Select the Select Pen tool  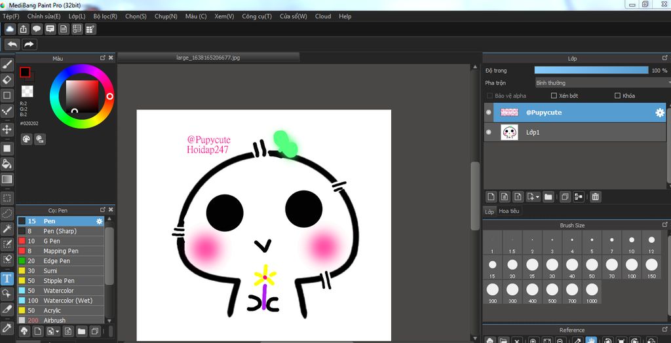pos(7,244)
